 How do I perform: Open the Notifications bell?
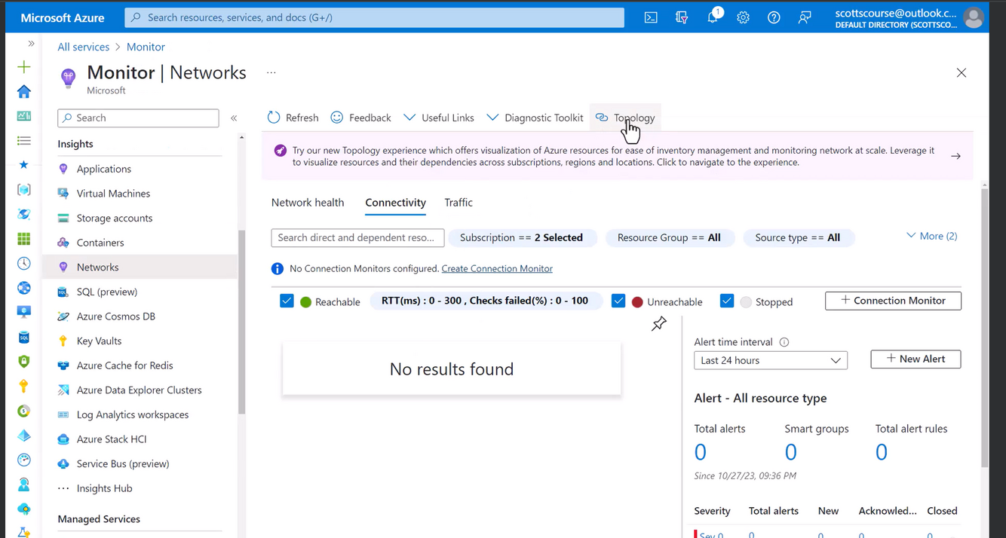click(713, 17)
